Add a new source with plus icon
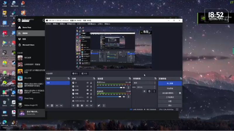The height and width of the screenshot is (131, 234). tap(73, 105)
